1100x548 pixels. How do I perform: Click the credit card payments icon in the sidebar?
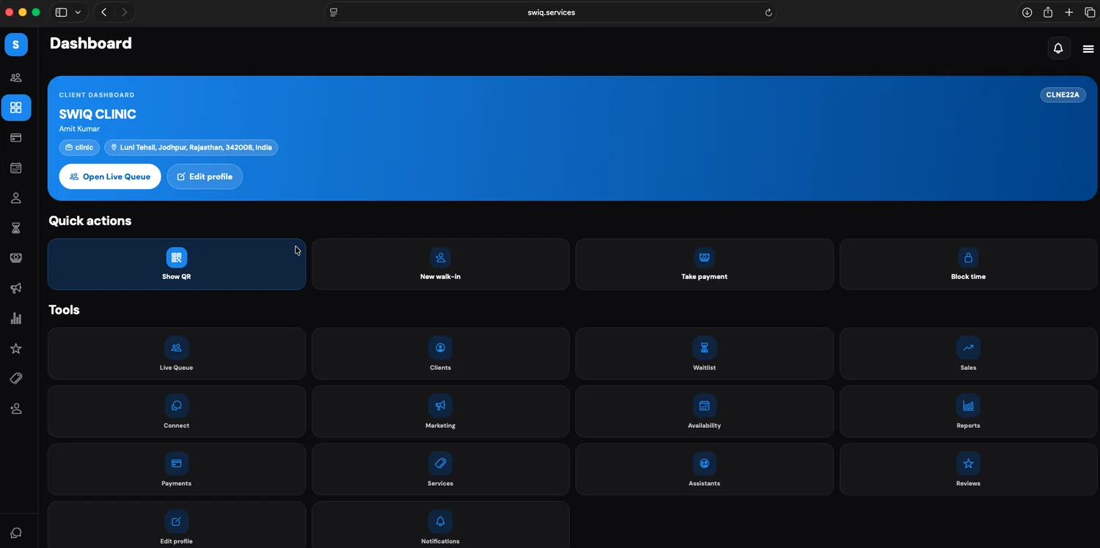click(x=16, y=138)
